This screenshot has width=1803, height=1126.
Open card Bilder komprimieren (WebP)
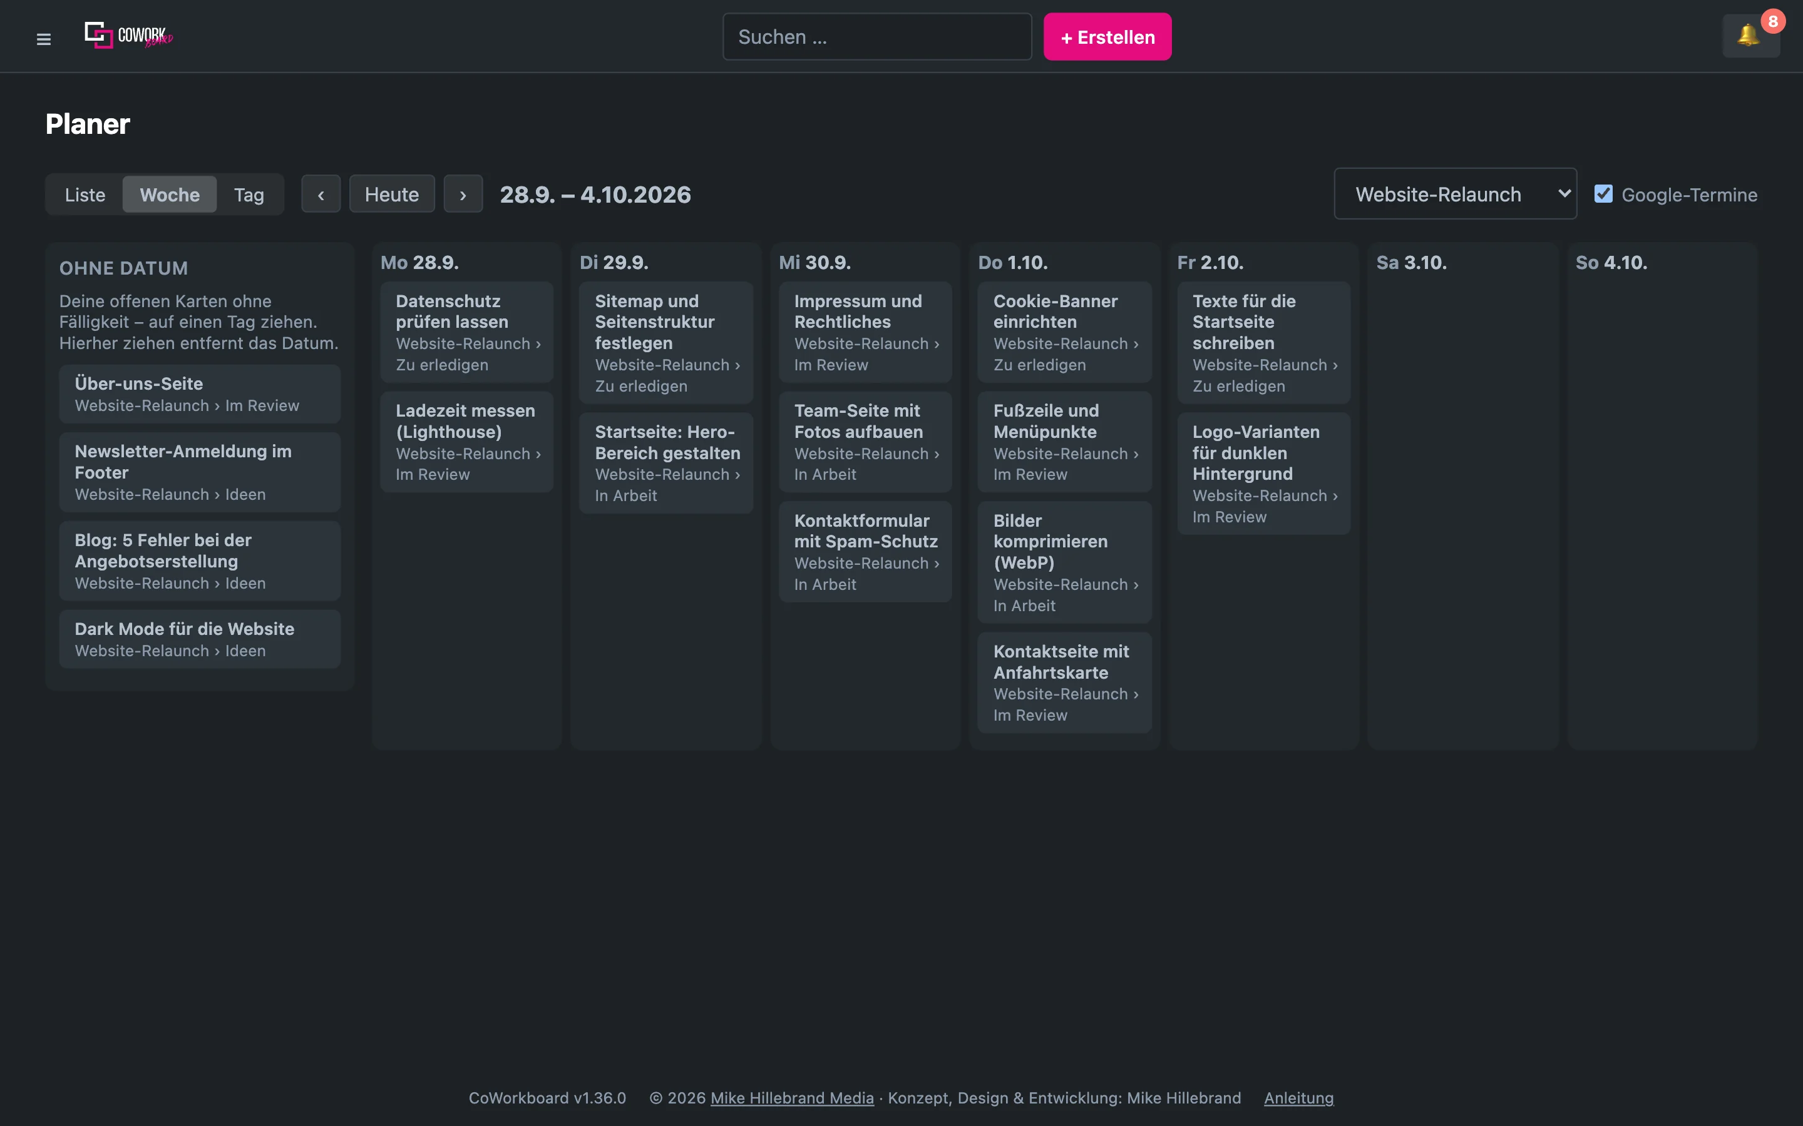(1065, 562)
